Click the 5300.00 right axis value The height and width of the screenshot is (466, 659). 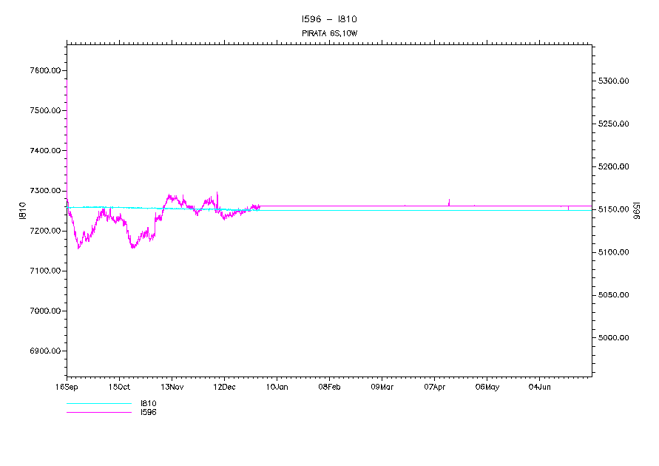[x=614, y=81]
